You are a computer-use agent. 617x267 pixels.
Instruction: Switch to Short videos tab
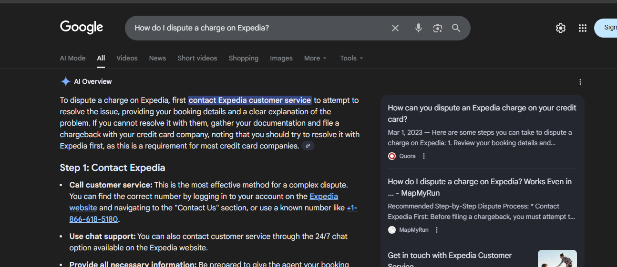[197, 58]
